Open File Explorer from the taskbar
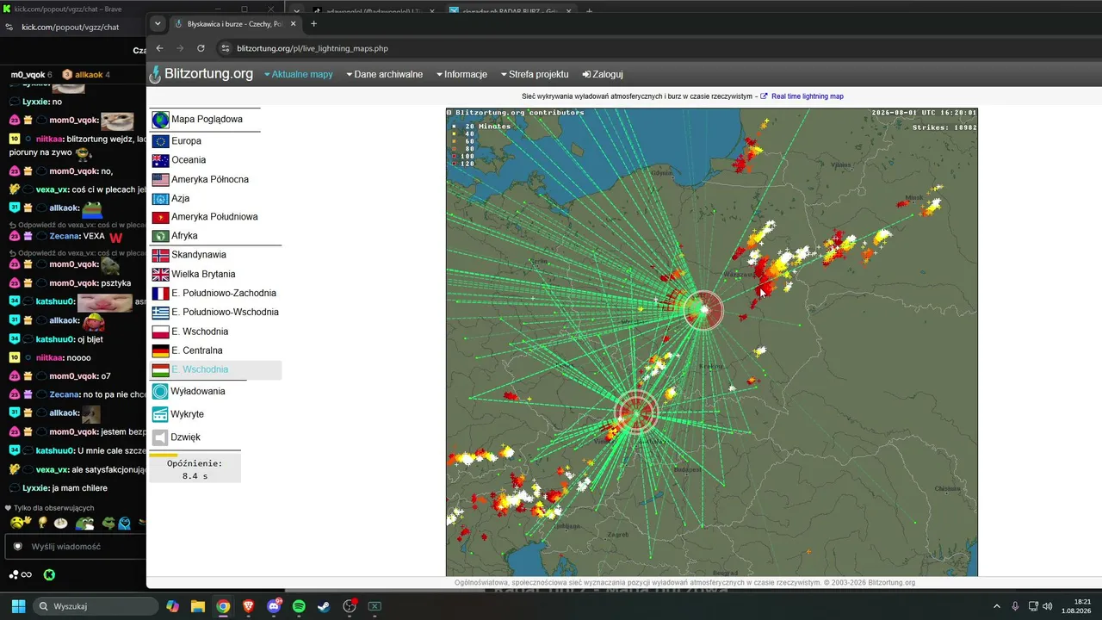This screenshot has width=1102, height=620. 198,606
